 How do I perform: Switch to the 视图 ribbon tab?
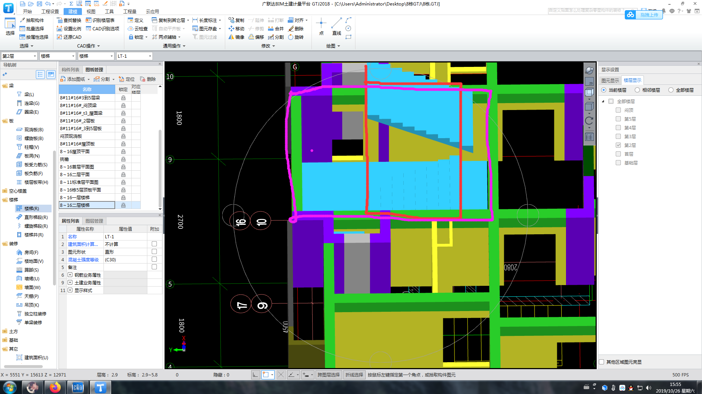pyautogui.click(x=91, y=11)
